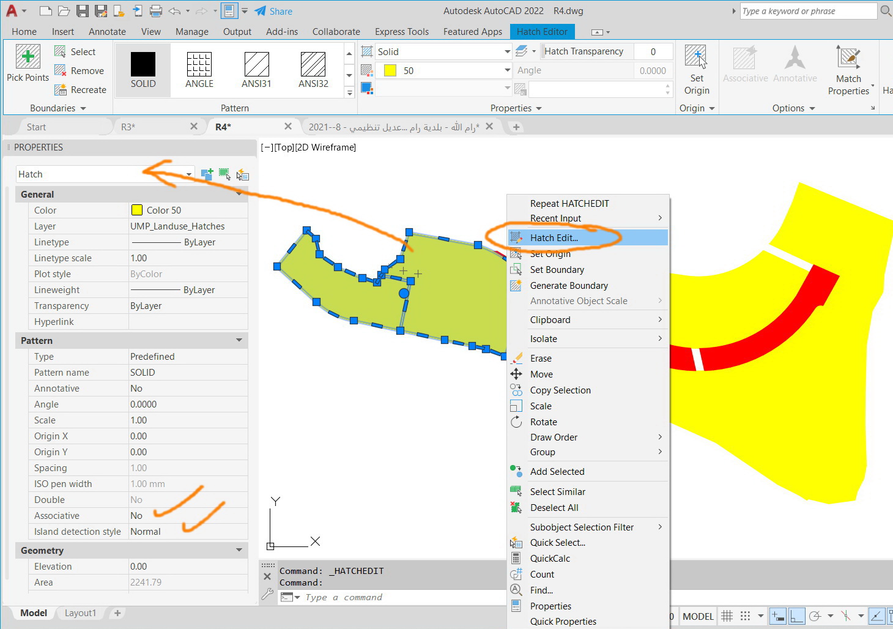
Task: Toggle ortho mode in the status bar
Action: [796, 616]
